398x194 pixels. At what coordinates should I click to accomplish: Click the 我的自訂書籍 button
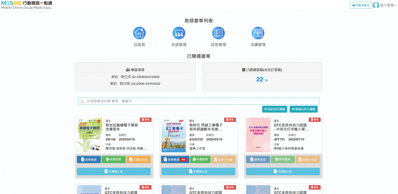coord(275,109)
